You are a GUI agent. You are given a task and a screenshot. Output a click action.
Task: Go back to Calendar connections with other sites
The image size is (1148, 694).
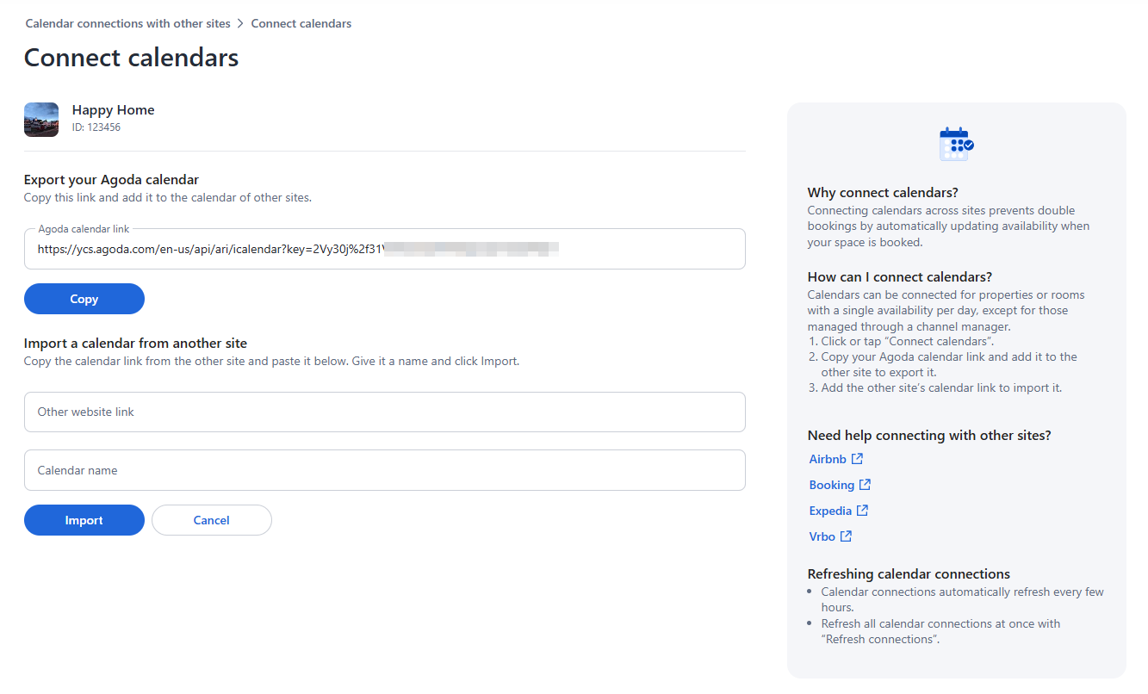[128, 24]
